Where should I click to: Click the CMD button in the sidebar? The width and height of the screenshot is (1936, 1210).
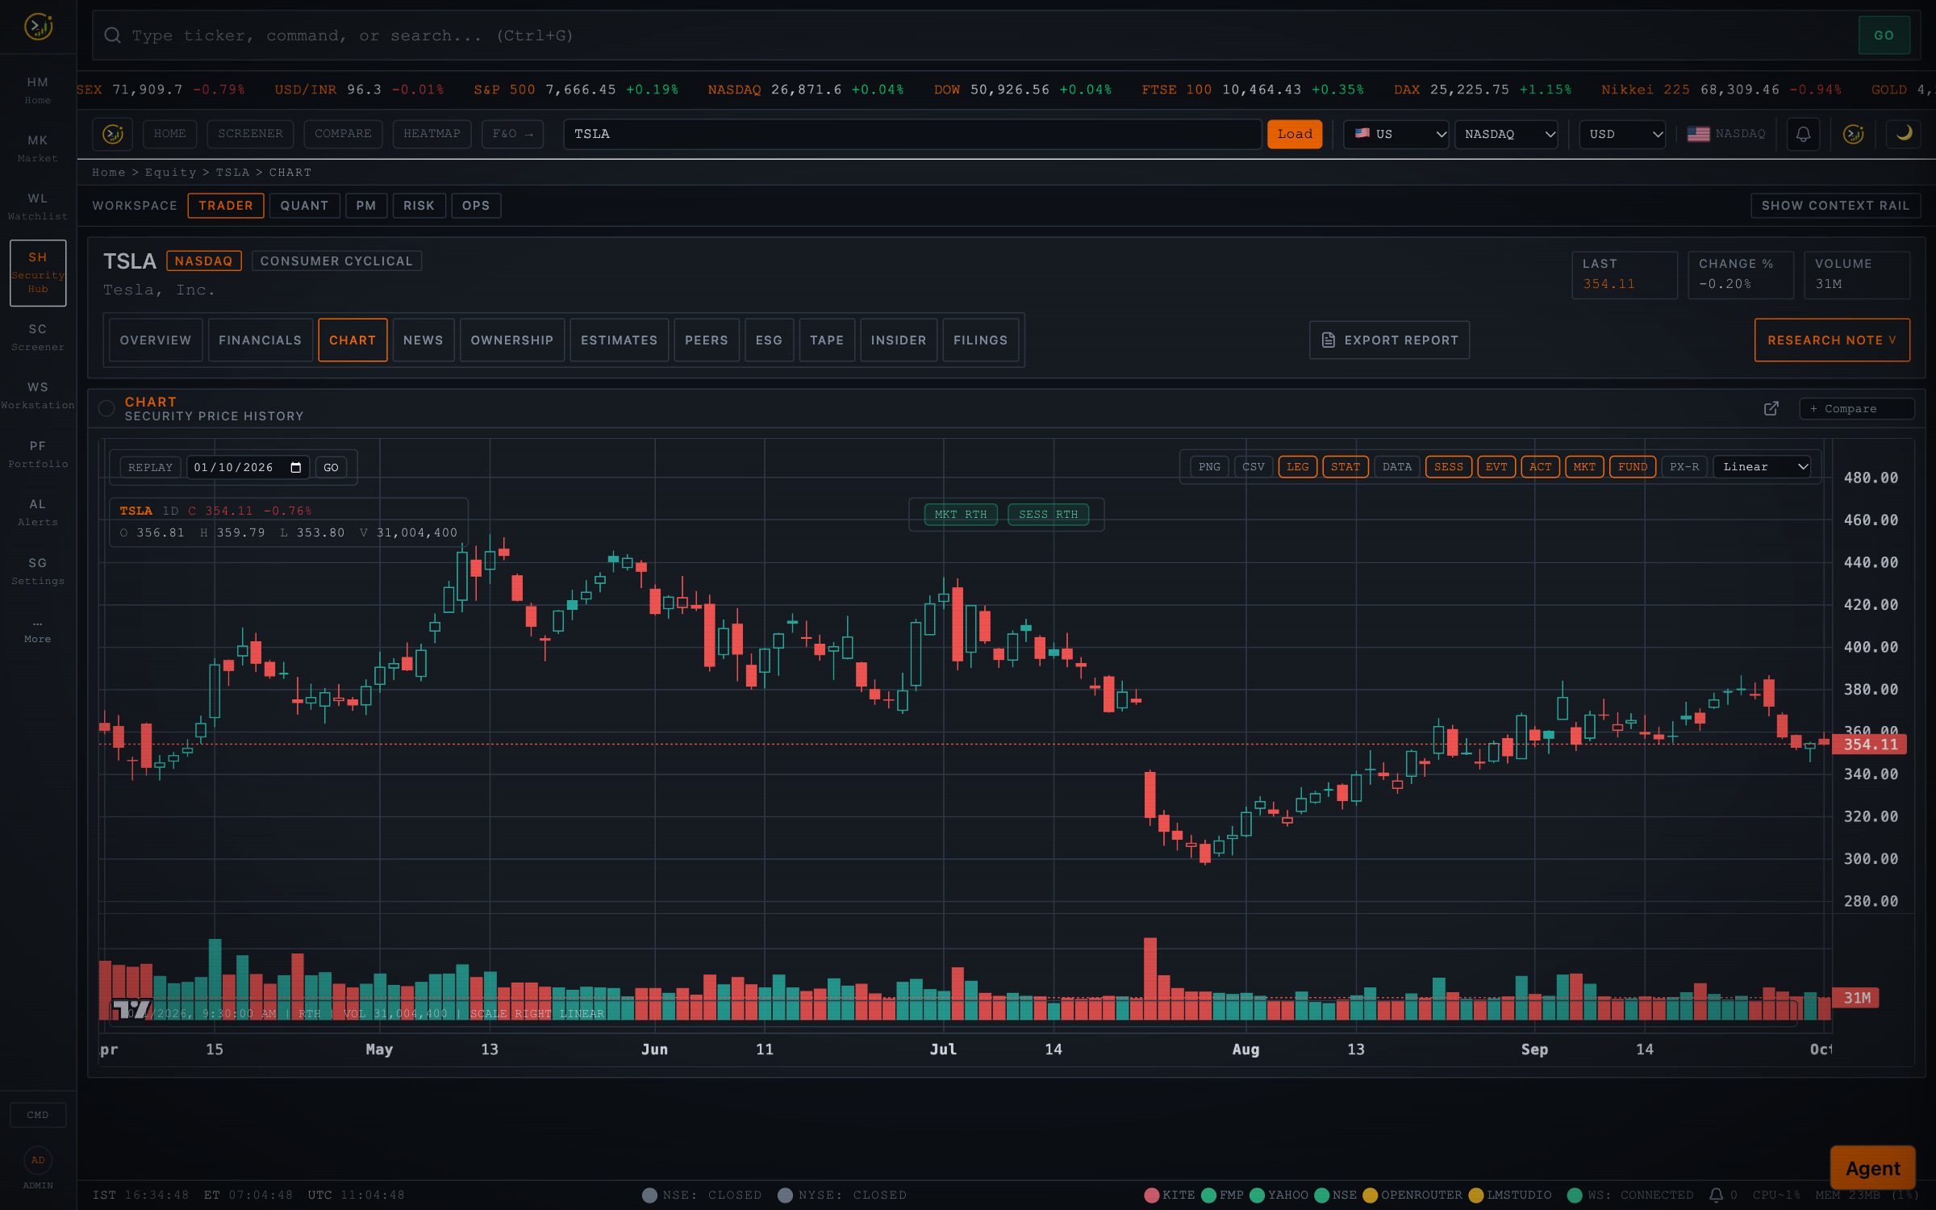(x=38, y=1115)
